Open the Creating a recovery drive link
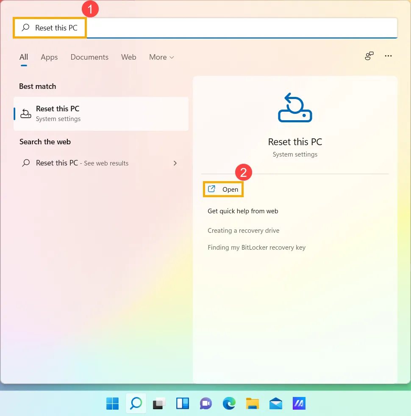Image resolution: width=411 pixels, height=416 pixels. [x=243, y=230]
